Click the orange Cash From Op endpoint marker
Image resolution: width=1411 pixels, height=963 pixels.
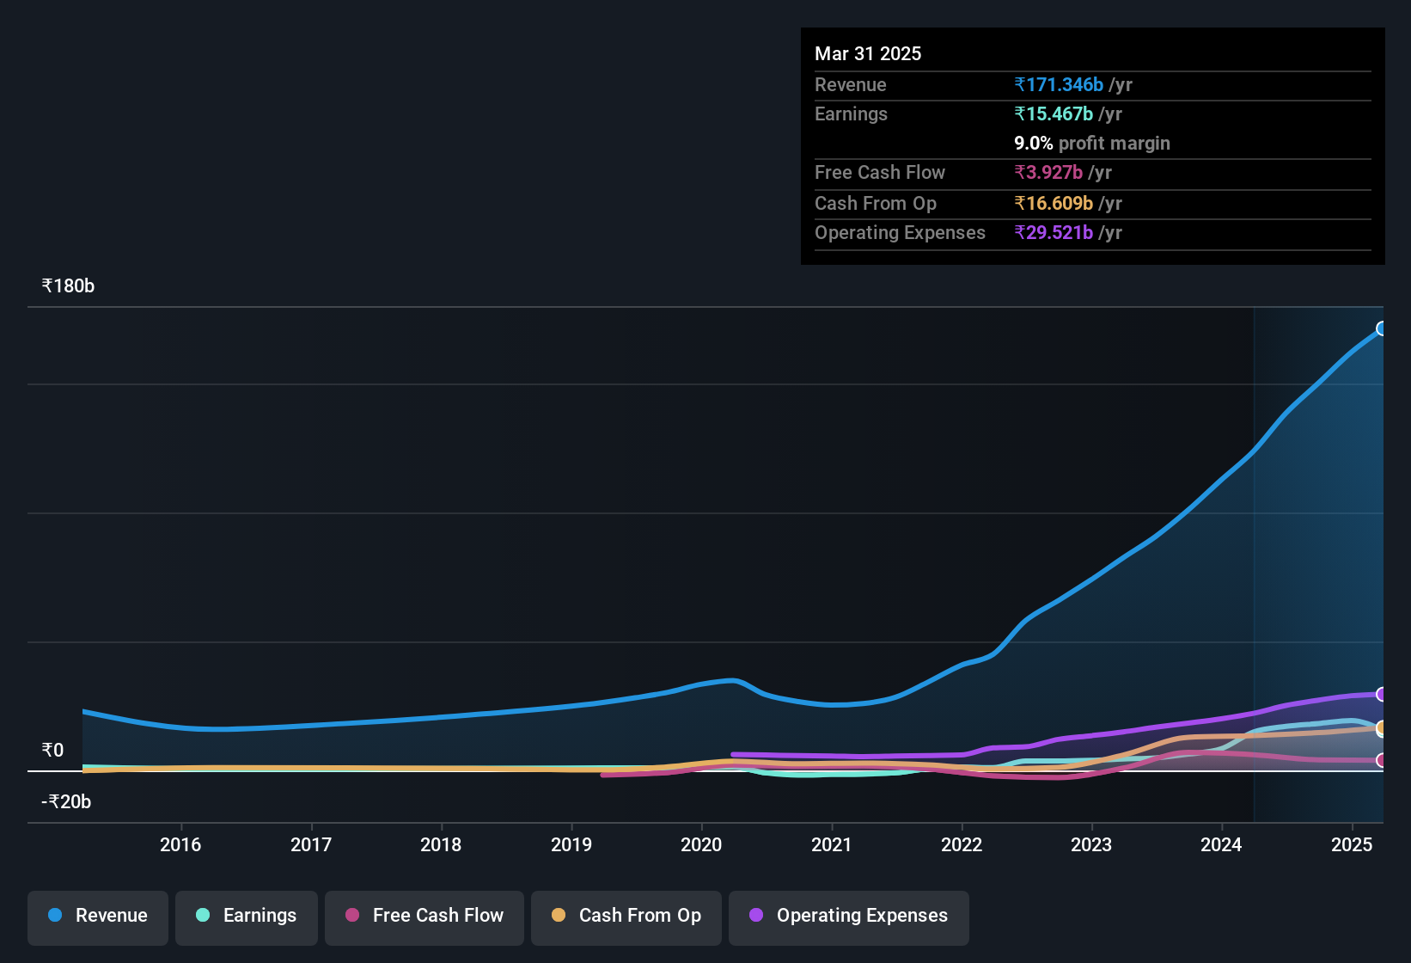point(1382,728)
